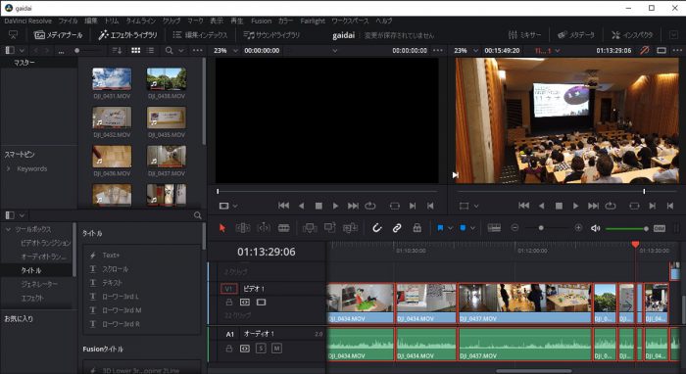Screen dimensions: 686x374
Task: Select the blade edit mode tool
Action: tap(284, 228)
